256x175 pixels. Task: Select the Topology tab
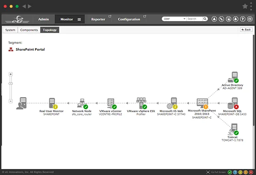point(50,30)
